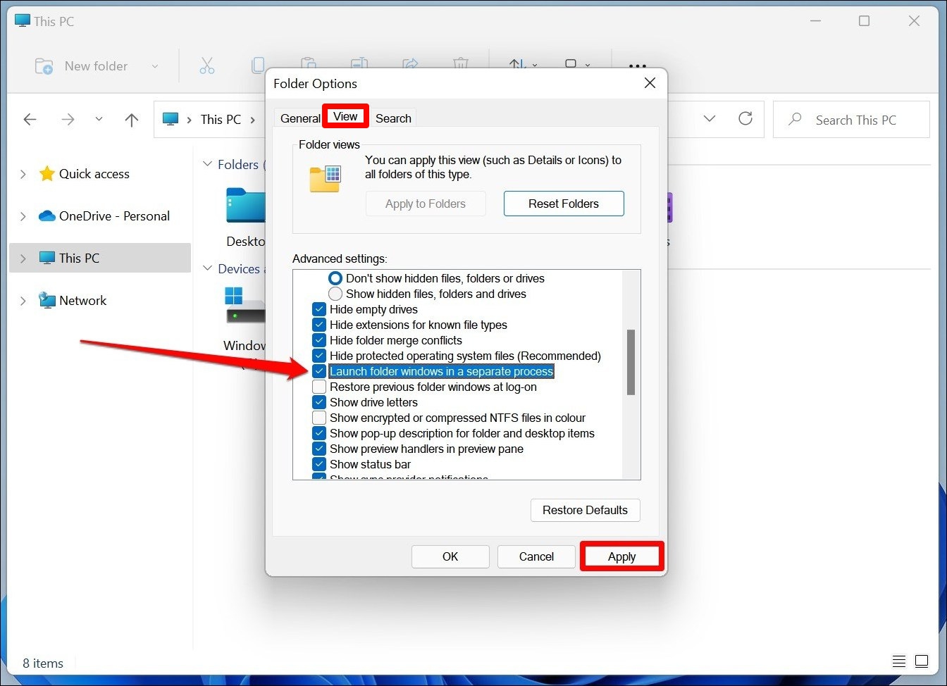Toggle Show preview handlers in preview pane

point(319,449)
